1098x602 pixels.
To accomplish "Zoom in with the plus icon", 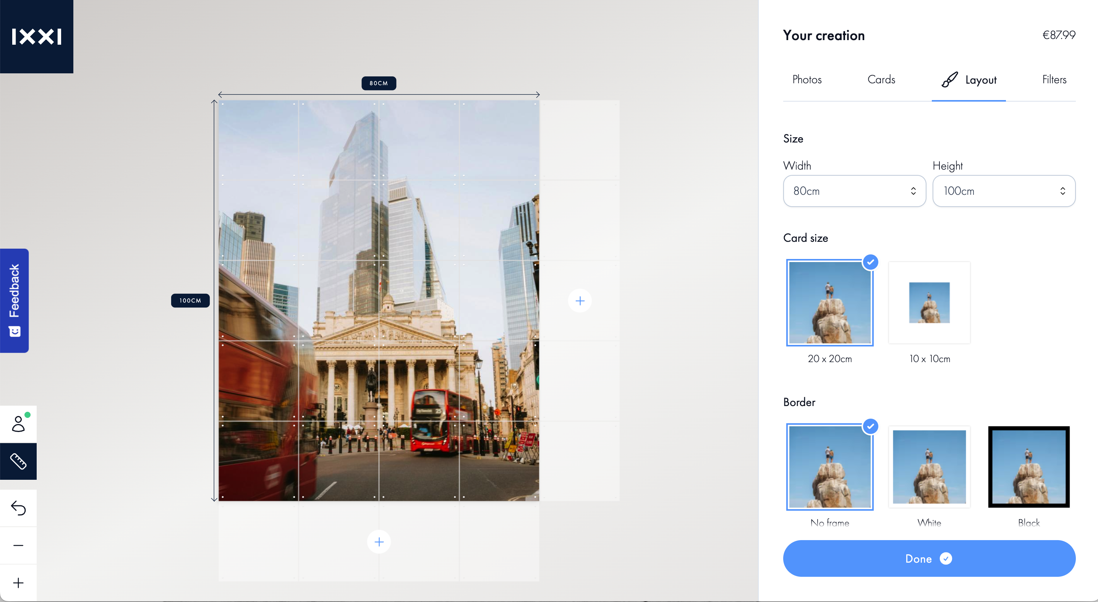I will tap(18, 583).
